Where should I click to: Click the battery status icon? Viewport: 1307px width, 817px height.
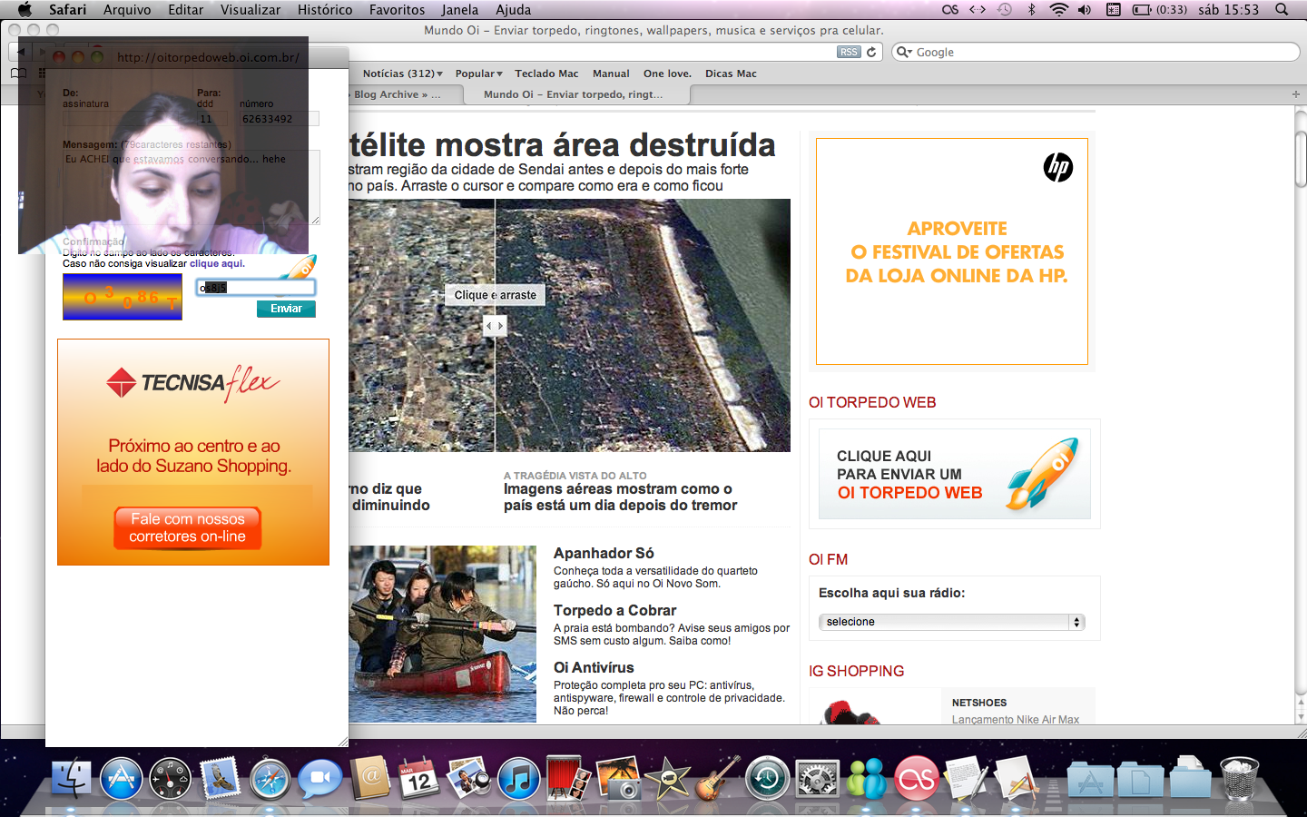(1142, 9)
